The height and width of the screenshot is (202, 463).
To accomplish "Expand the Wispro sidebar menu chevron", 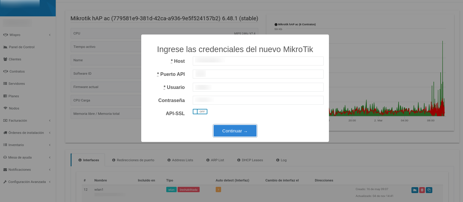I will pyautogui.click(x=50, y=35).
